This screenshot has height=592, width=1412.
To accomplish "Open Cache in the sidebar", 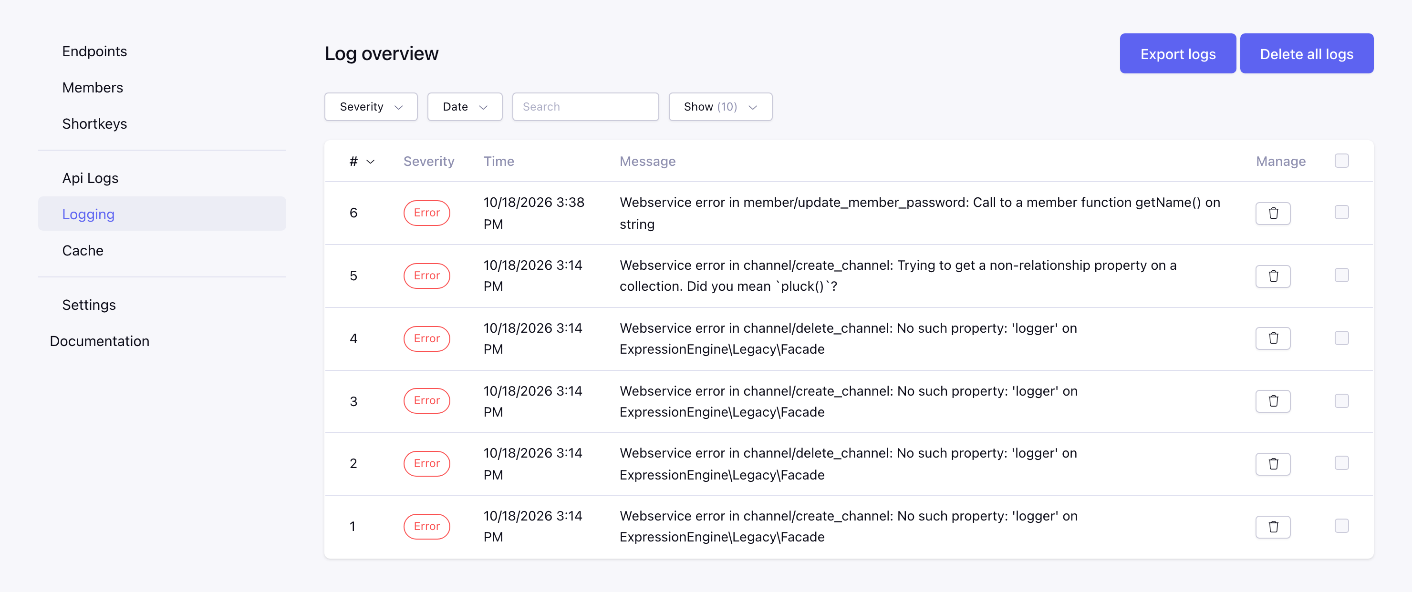I will (x=83, y=251).
